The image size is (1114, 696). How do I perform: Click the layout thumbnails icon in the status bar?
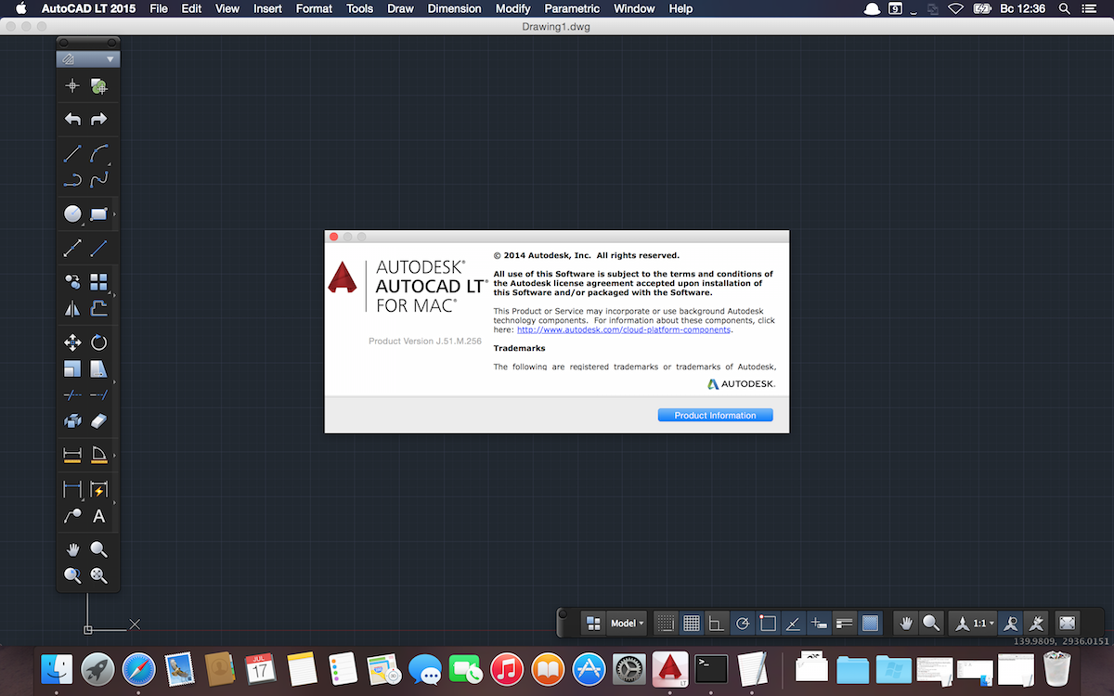click(x=593, y=624)
